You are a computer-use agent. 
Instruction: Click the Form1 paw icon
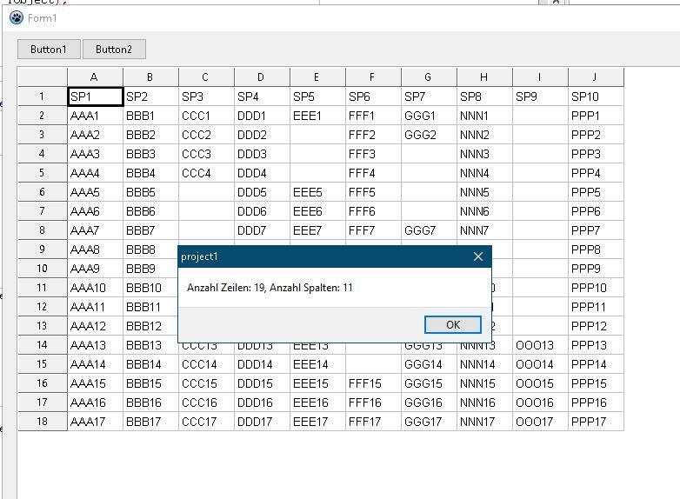[16, 17]
